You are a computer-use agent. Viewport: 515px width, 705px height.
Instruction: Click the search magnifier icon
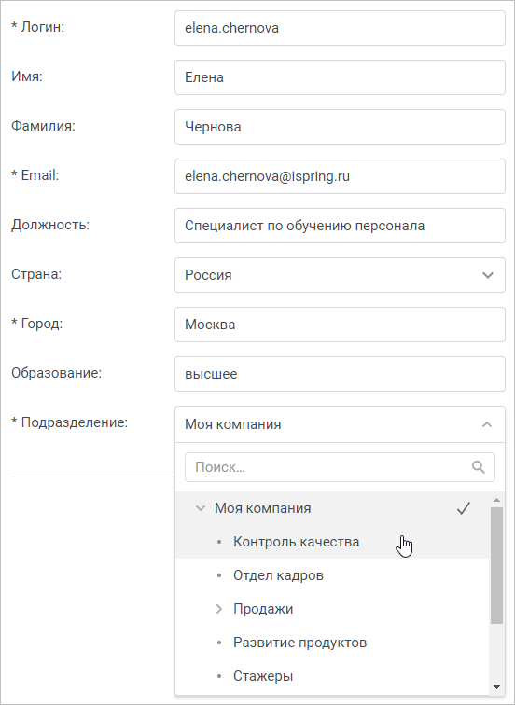(x=478, y=467)
